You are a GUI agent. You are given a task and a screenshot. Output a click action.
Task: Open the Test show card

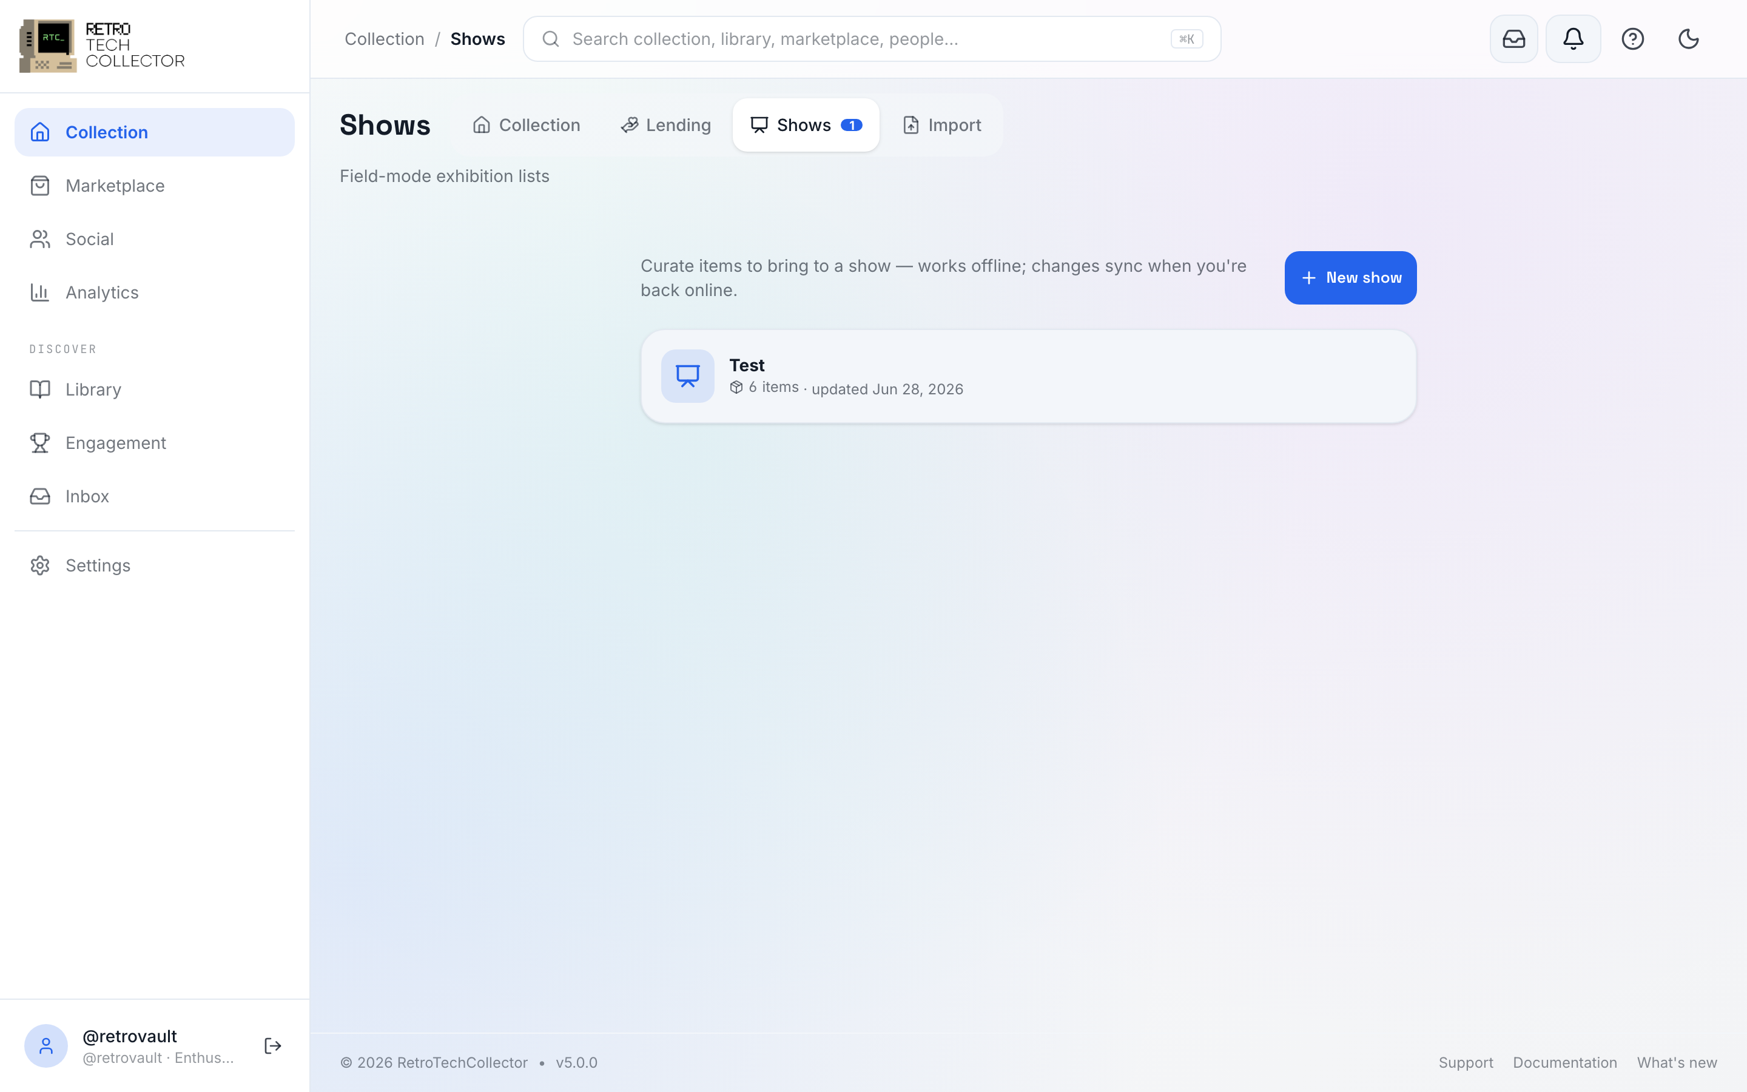[1028, 376]
